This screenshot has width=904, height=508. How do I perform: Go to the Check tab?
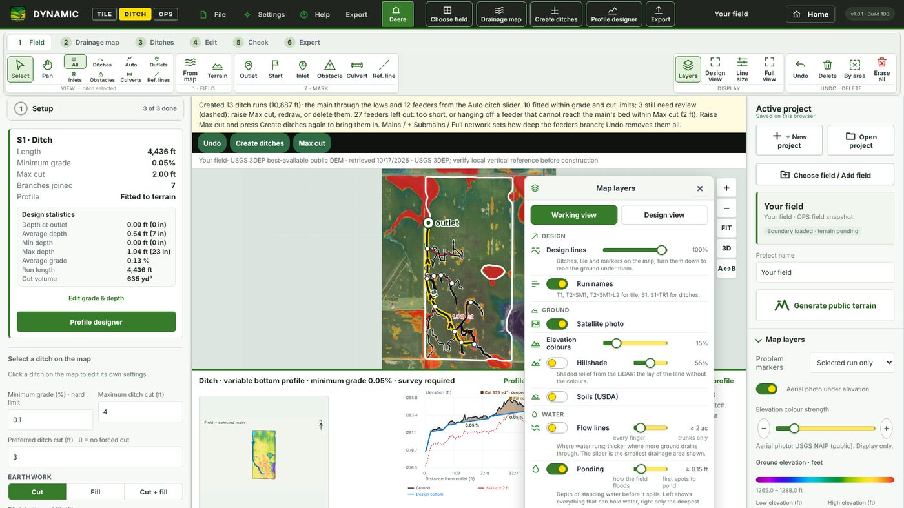[x=251, y=42]
